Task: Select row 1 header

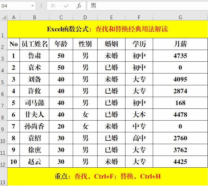Action: 3,29
